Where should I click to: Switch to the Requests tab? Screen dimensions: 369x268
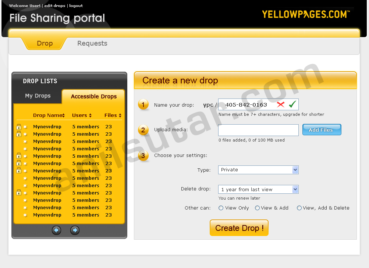[x=92, y=43]
